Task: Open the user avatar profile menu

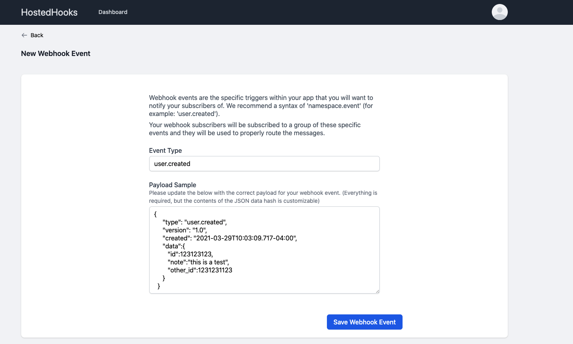Action: 499,12
